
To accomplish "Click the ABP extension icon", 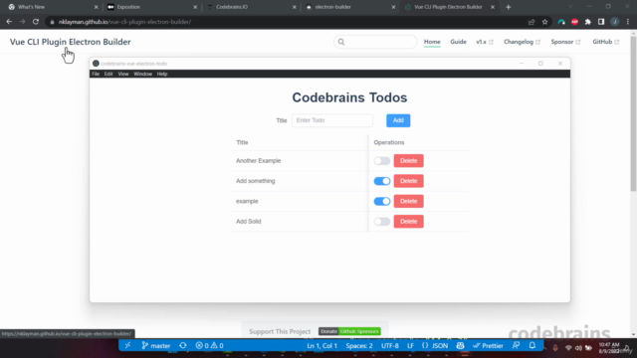I will click(574, 22).
